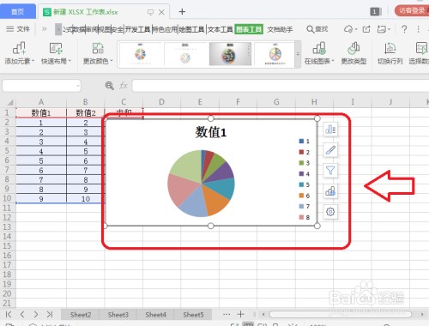Click the number 1 badge icon

[375, 11]
